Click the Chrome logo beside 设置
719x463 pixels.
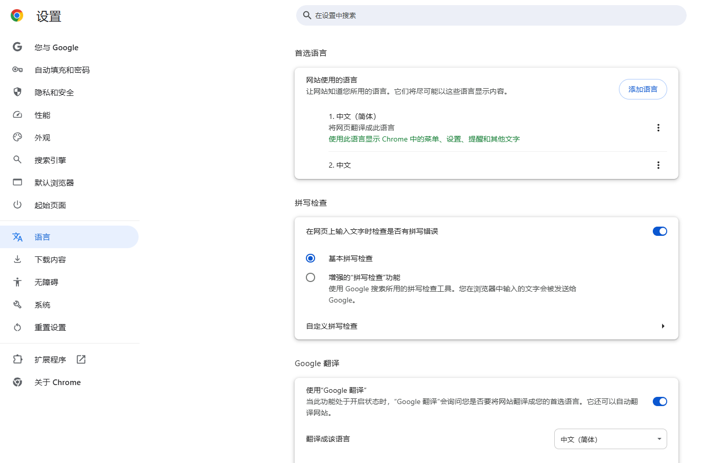tap(17, 15)
